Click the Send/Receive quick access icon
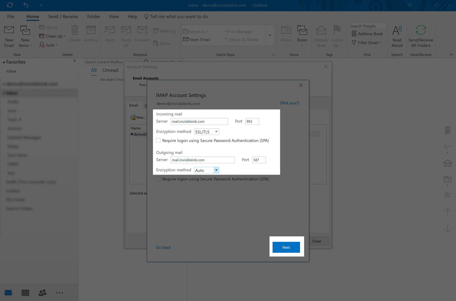Screen dimensions: 456x301 10,5
